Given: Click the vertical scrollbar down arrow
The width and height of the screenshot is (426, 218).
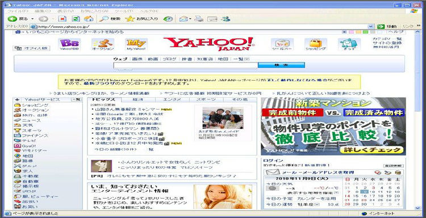Looking at the screenshot, I should coord(418,208).
